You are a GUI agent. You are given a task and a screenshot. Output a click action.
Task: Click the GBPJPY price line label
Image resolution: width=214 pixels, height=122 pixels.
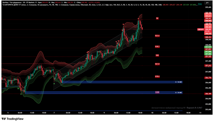[201, 29]
